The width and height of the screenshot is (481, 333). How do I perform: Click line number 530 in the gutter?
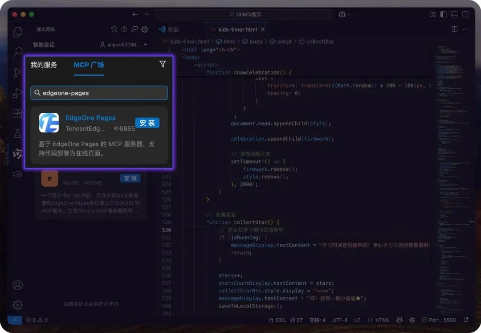click(x=166, y=230)
